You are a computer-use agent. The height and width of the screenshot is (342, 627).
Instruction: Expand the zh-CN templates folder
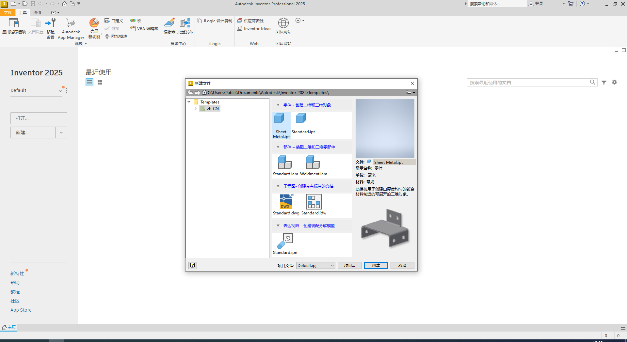pos(195,108)
